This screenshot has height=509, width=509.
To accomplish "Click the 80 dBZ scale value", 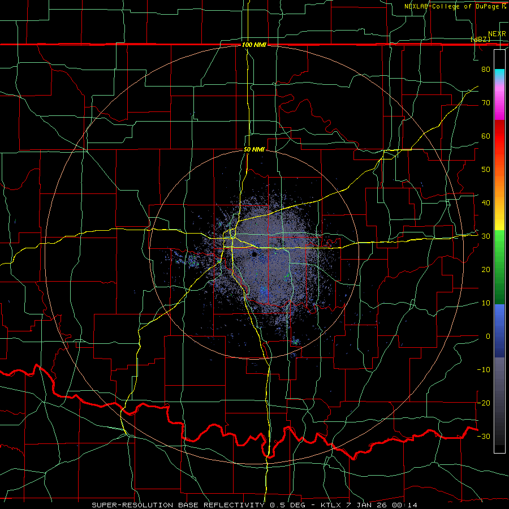I will tap(486, 69).
